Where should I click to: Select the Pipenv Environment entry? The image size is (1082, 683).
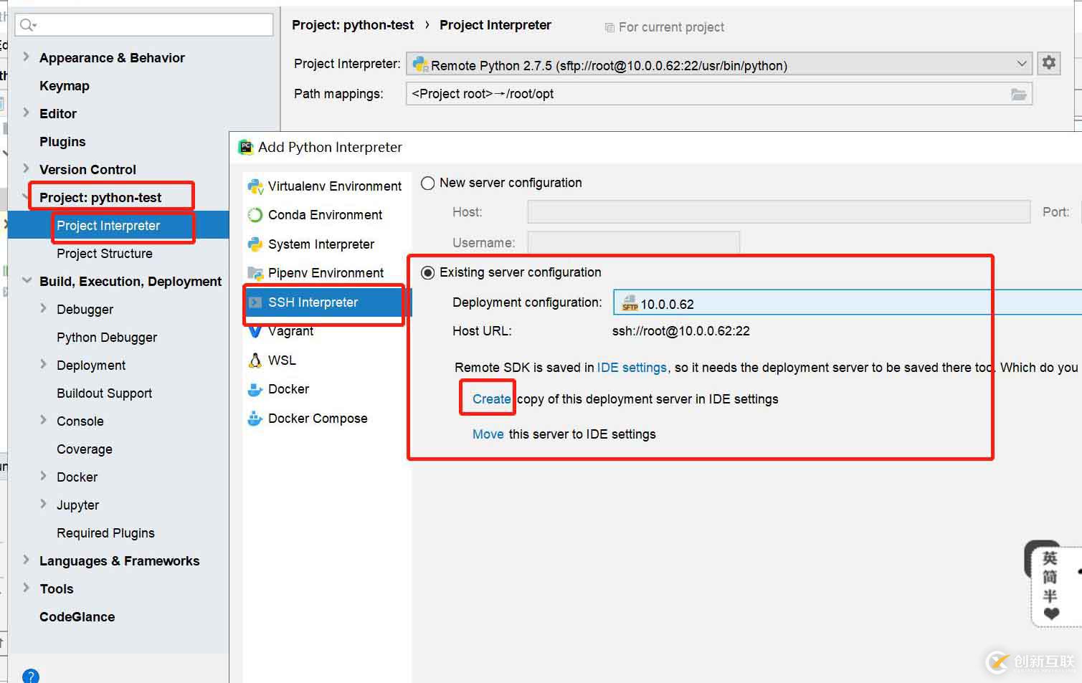[x=326, y=273]
